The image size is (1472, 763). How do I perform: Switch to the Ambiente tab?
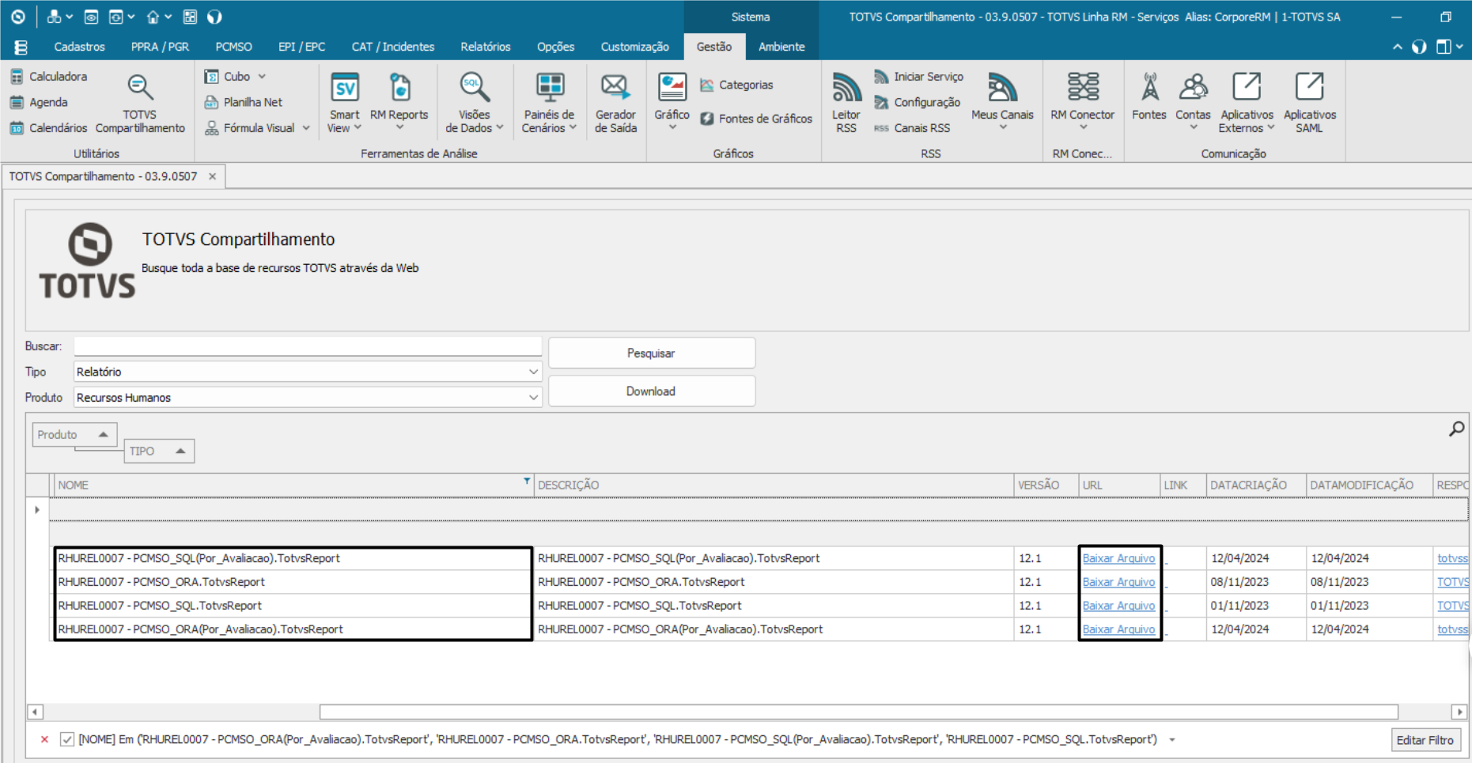tap(781, 47)
